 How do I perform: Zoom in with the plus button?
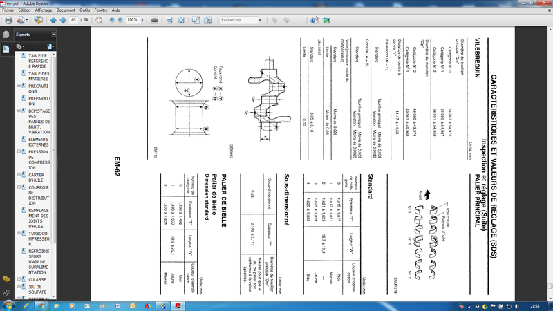pyautogui.click(x=120, y=20)
